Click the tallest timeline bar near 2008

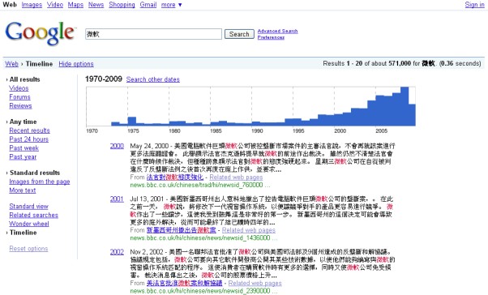point(405,106)
